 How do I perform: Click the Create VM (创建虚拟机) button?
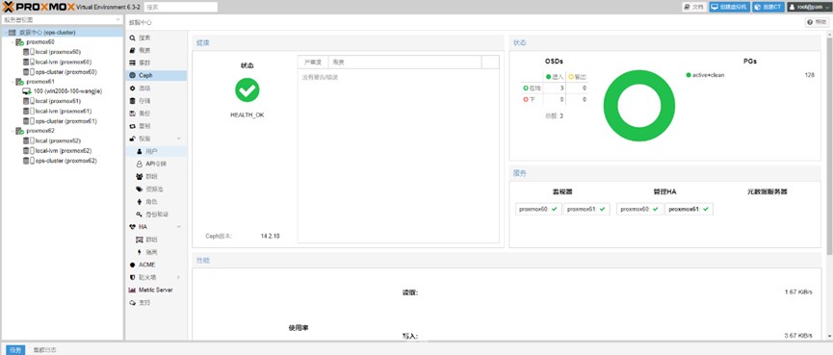tap(729, 7)
